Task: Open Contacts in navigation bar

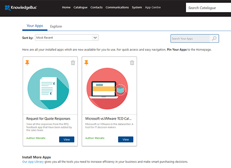Action: click(x=97, y=8)
